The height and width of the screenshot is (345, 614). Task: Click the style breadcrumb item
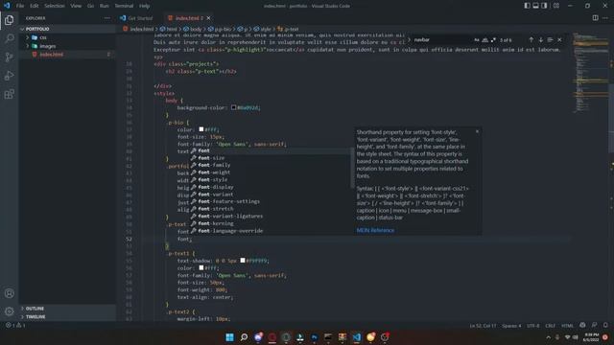coord(263,29)
